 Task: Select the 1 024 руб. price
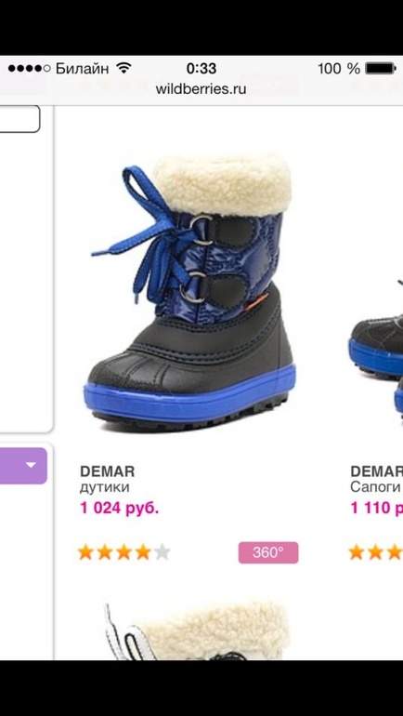[x=120, y=508]
